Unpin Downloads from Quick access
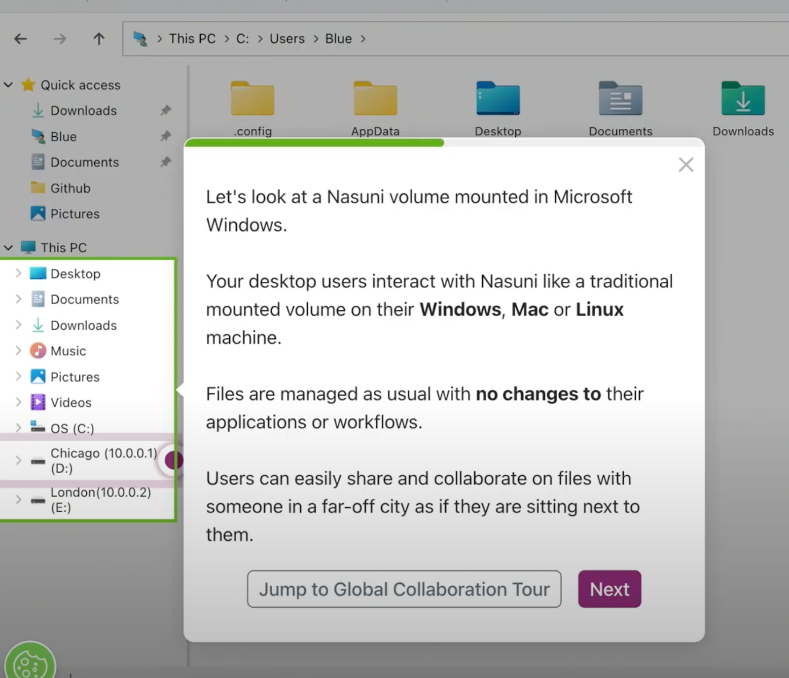 166,111
